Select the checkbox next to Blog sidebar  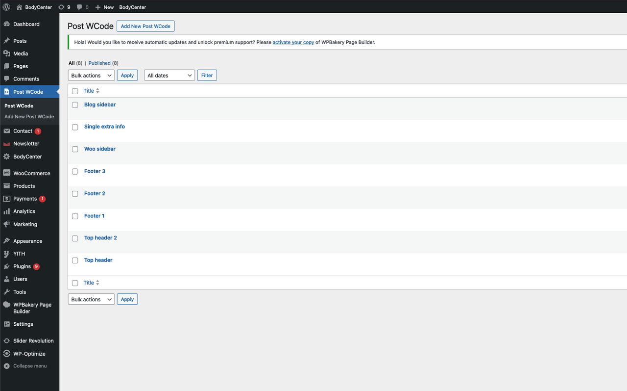pos(75,105)
